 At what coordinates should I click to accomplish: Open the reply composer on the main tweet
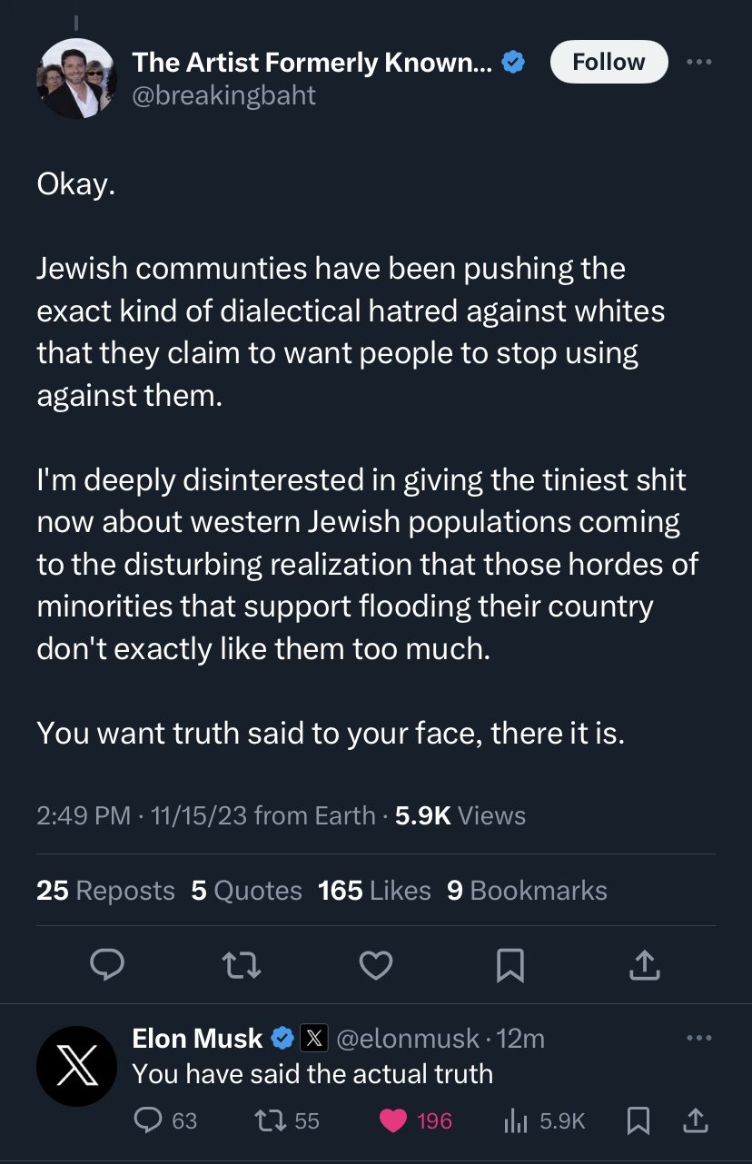(x=107, y=965)
